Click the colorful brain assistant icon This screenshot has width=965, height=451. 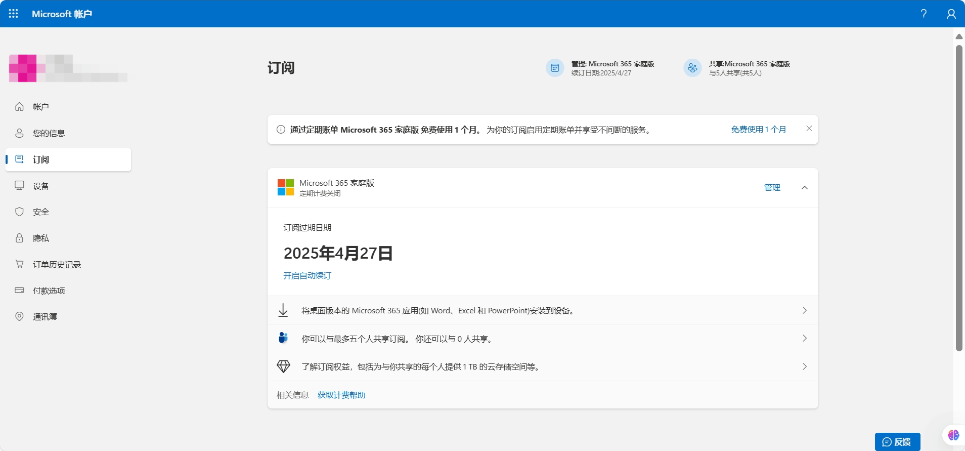pyautogui.click(x=953, y=435)
